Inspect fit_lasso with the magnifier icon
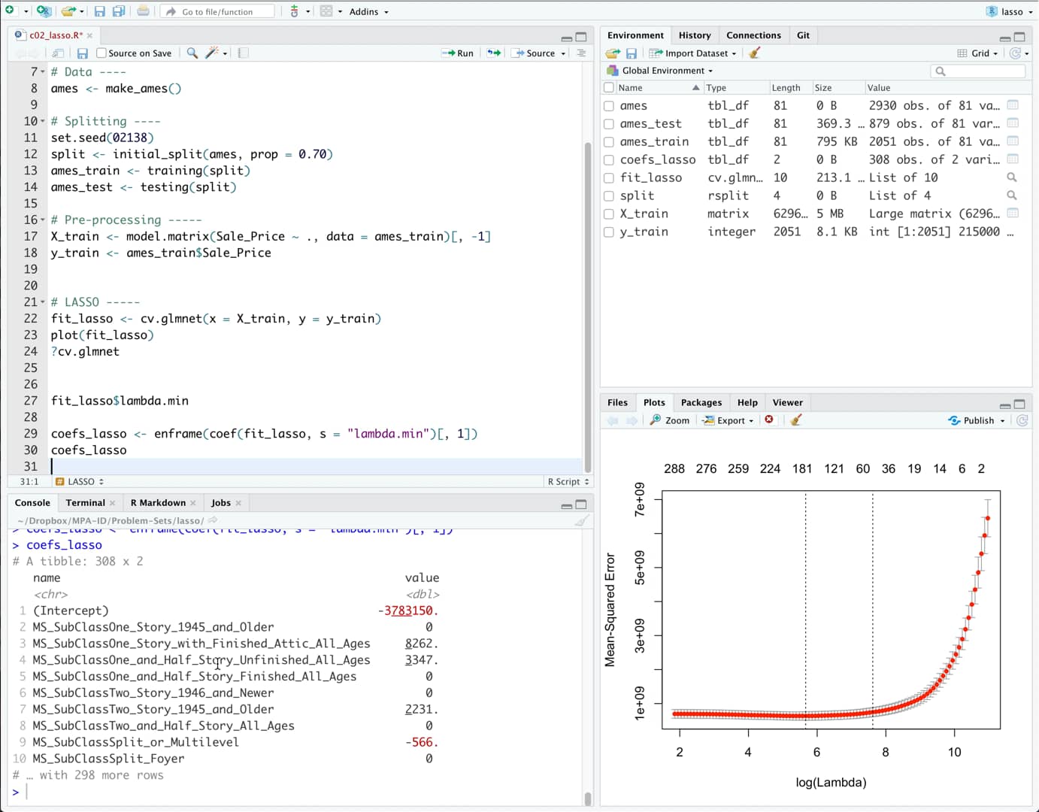Viewport: 1039px width, 812px height. click(1012, 177)
